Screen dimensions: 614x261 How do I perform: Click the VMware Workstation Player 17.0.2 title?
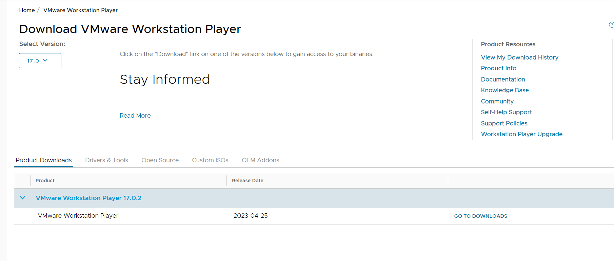point(88,198)
